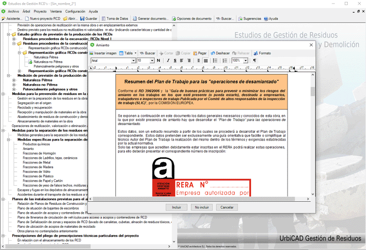Open Sugerencias from main toolbar
Image resolution: width=366 pixels, height=250 pixels.
250,19
